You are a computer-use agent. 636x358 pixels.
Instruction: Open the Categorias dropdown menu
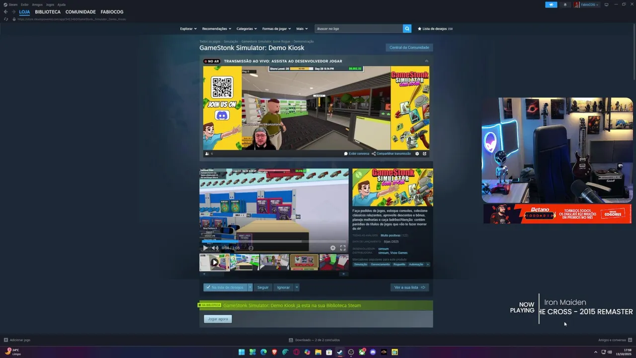pyautogui.click(x=246, y=29)
